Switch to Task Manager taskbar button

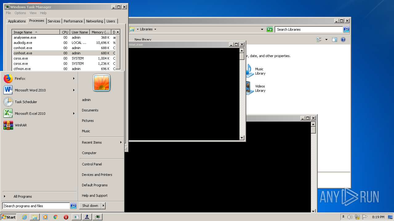[x=98, y=217]
